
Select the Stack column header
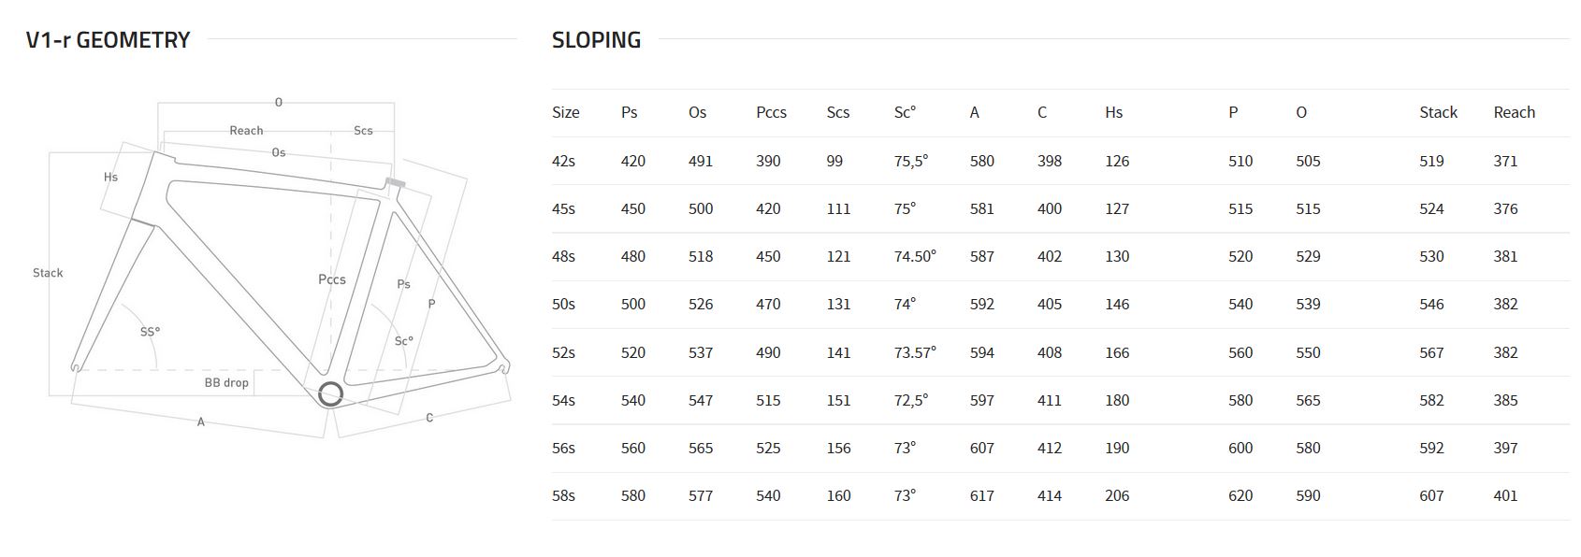click(1438, 112)
